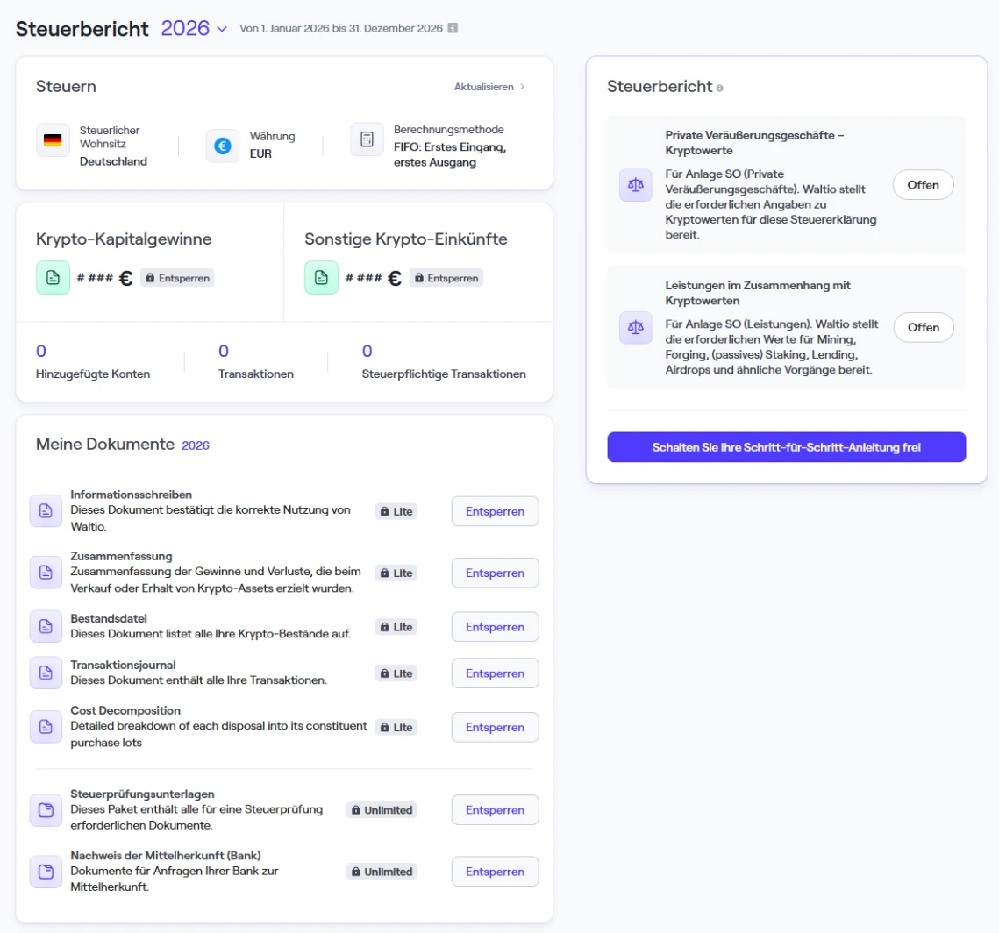Click the Lite badge for Cost Decomposition
The width and height of the screenshot is (999, 933).
click(396, 727)
